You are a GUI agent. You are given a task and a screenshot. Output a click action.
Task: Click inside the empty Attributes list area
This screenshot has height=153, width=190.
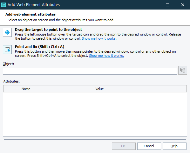click(x=95, y=114)
